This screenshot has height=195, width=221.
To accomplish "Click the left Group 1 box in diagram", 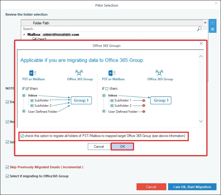I will [x=81, y=100].
